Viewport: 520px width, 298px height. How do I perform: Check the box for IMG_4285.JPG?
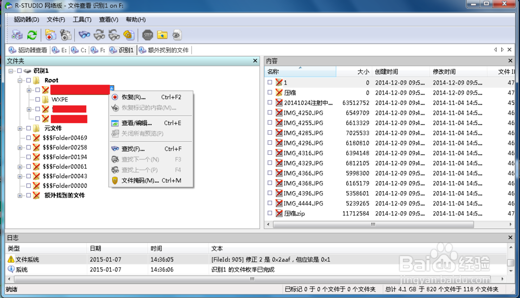[x=269, y=132]
